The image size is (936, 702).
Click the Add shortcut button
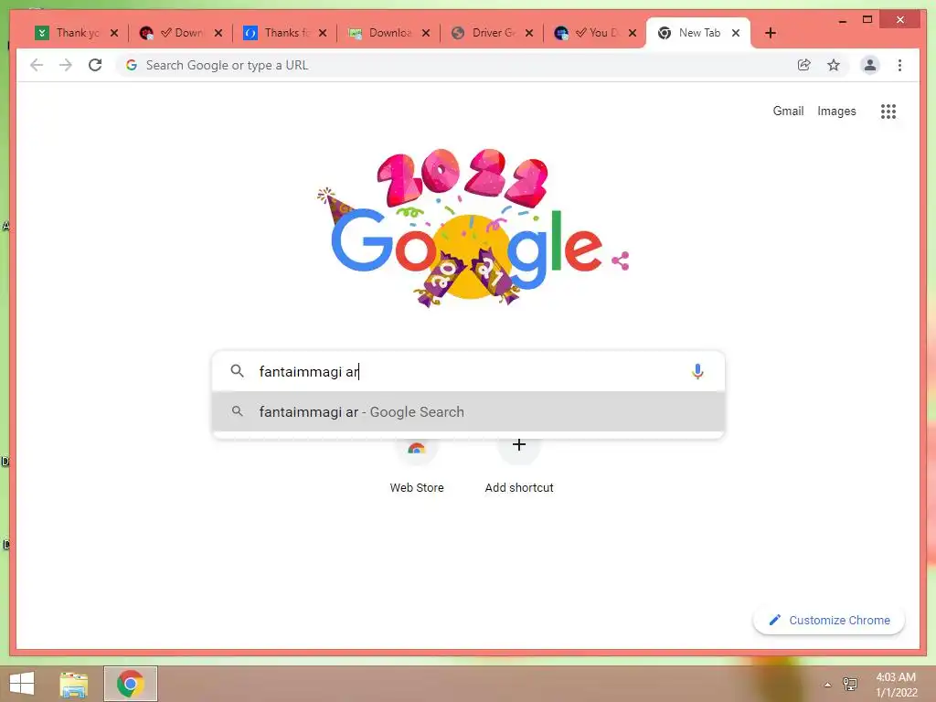coord(519,465)
